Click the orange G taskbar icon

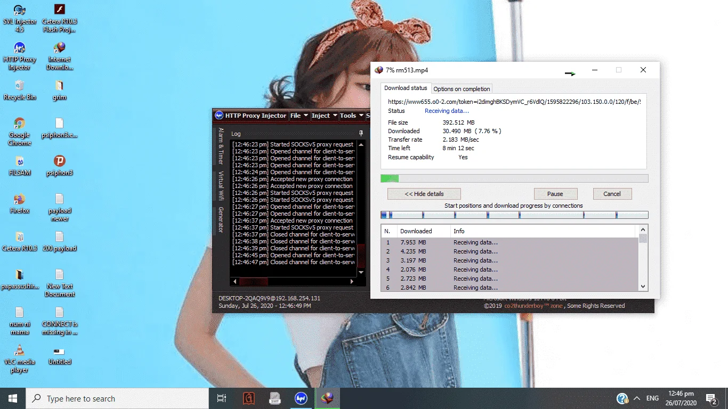[248, 398]
